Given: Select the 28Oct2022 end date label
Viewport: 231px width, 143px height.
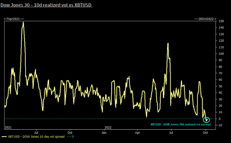Looking at the screenshot, I should click(206, 19).
